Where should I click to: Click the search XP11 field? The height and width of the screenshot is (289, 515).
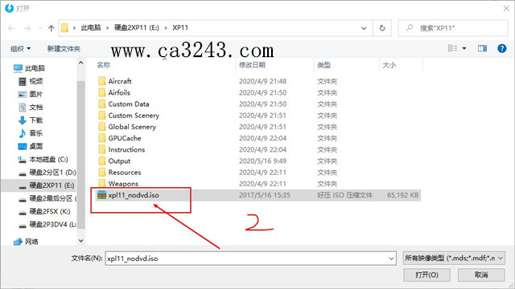click(453, 28)
